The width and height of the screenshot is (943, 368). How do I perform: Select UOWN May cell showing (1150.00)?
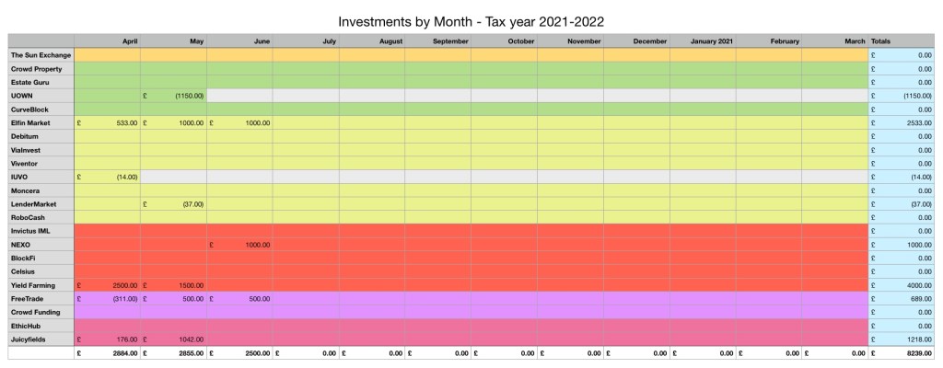(x=173, y=96)
